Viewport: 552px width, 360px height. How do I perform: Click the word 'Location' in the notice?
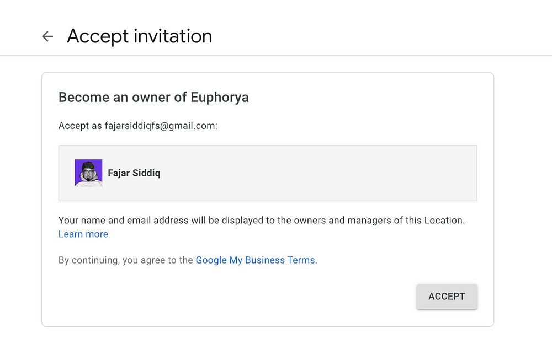[443, 221]
